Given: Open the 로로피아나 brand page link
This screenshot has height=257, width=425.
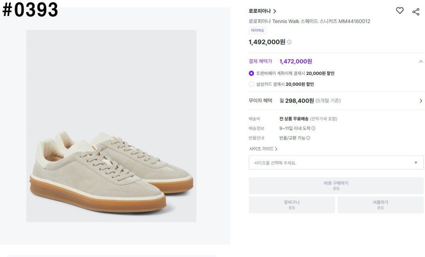Looking at the screenshot, I should click(260, 11).
